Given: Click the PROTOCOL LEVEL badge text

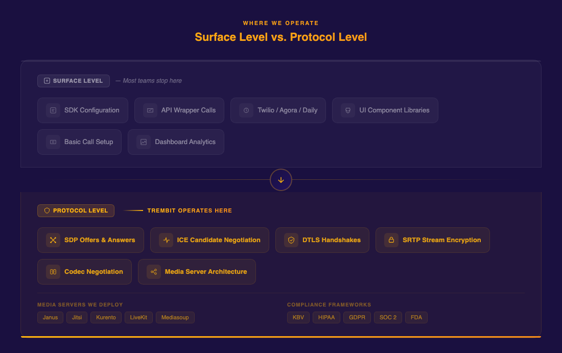Looking at the screenshot, I should [80, 210].
